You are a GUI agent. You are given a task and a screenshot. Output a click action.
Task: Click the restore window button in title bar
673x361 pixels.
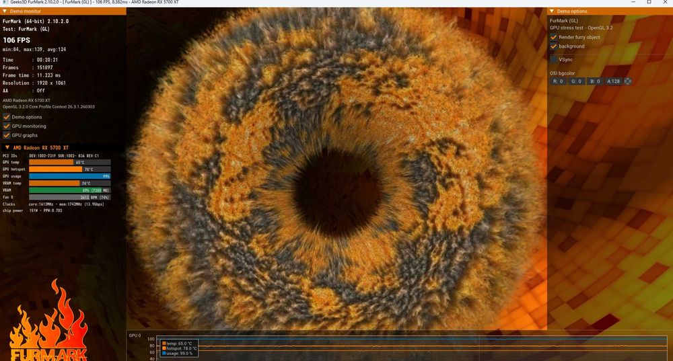tap(649, 2)
